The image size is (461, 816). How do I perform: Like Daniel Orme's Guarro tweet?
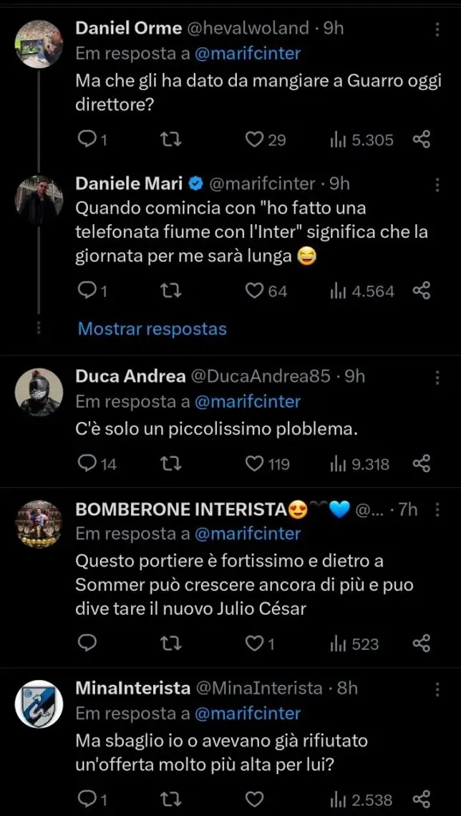click(255, 140)
